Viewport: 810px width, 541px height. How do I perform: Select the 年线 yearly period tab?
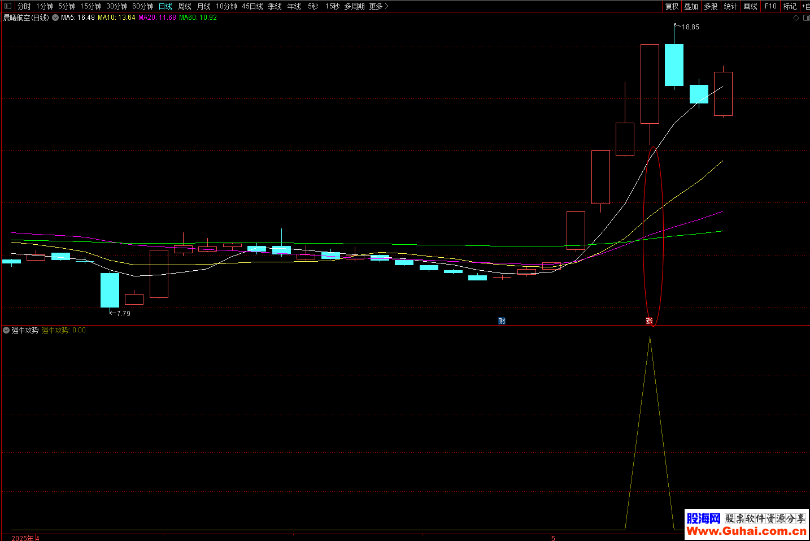pyautogui.click(x=294, y=6)
